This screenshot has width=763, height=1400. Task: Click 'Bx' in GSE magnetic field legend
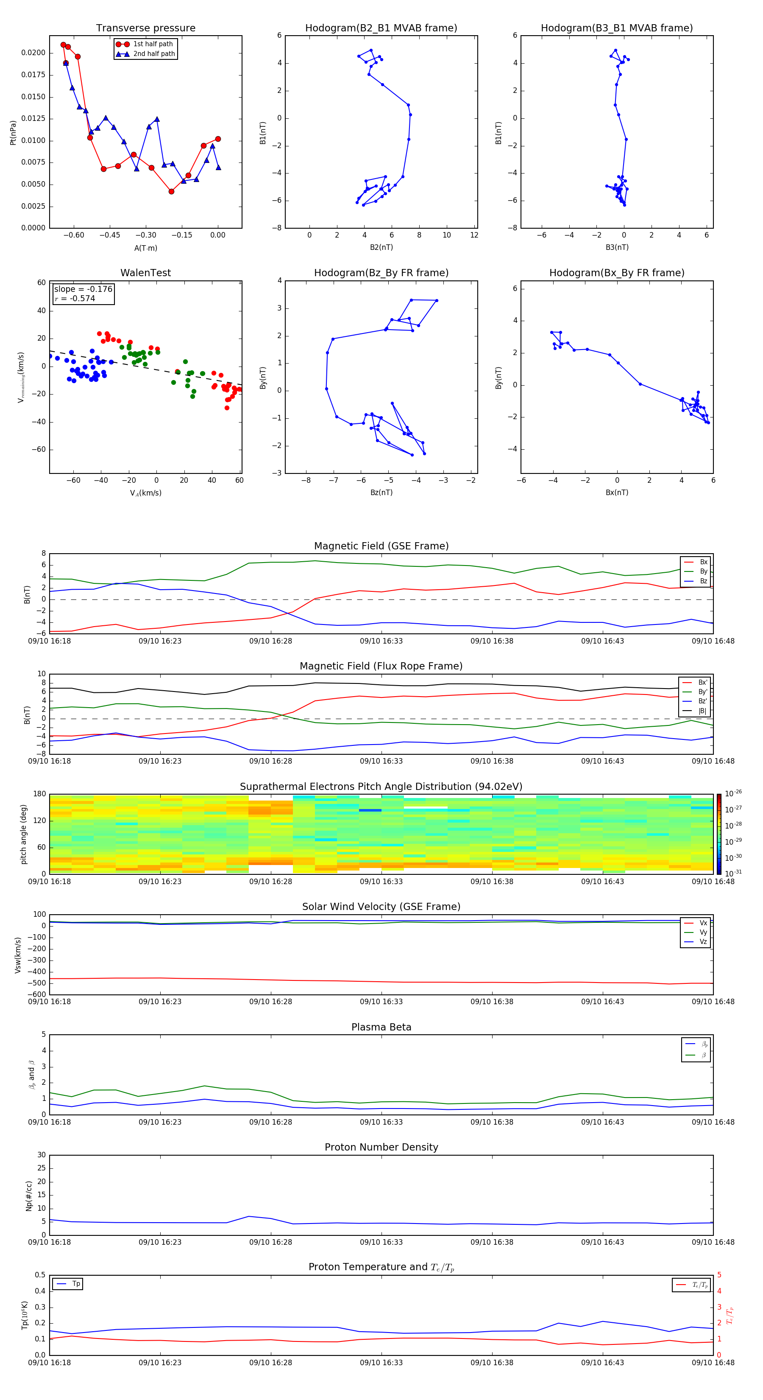(x=696, y=562)
